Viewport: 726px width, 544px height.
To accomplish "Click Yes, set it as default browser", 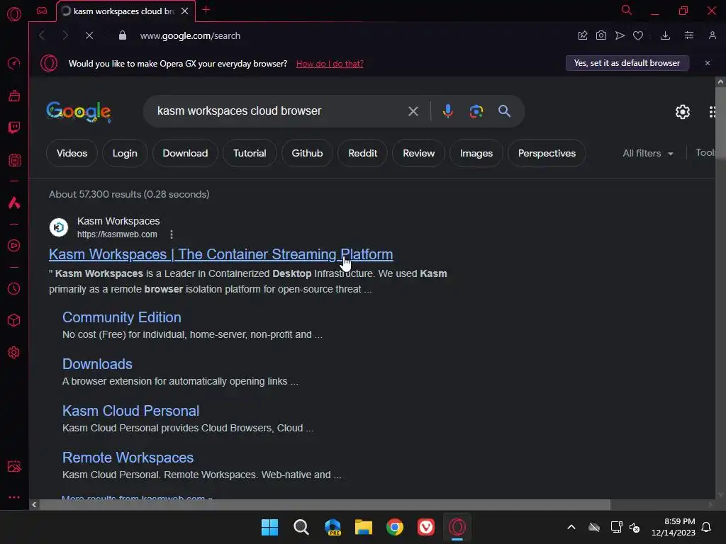I will tap(627, 63).
